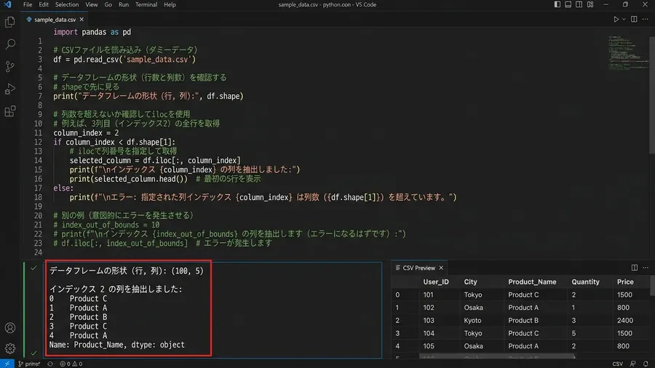Viewport: 655px width, 368px height.
Task: Open the Explorer view in the activity bar
Action: coord(10,22)
